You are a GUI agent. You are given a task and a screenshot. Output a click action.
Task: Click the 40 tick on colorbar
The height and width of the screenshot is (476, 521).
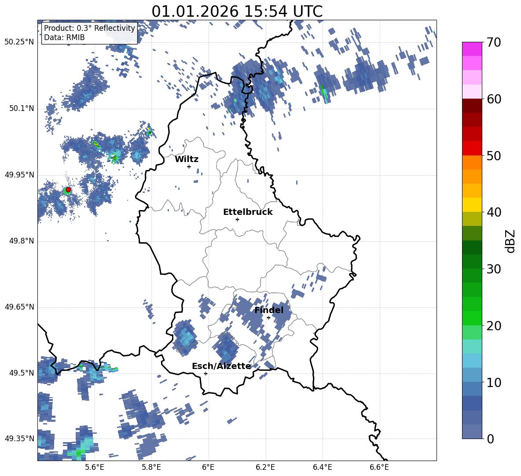[493, 212]
